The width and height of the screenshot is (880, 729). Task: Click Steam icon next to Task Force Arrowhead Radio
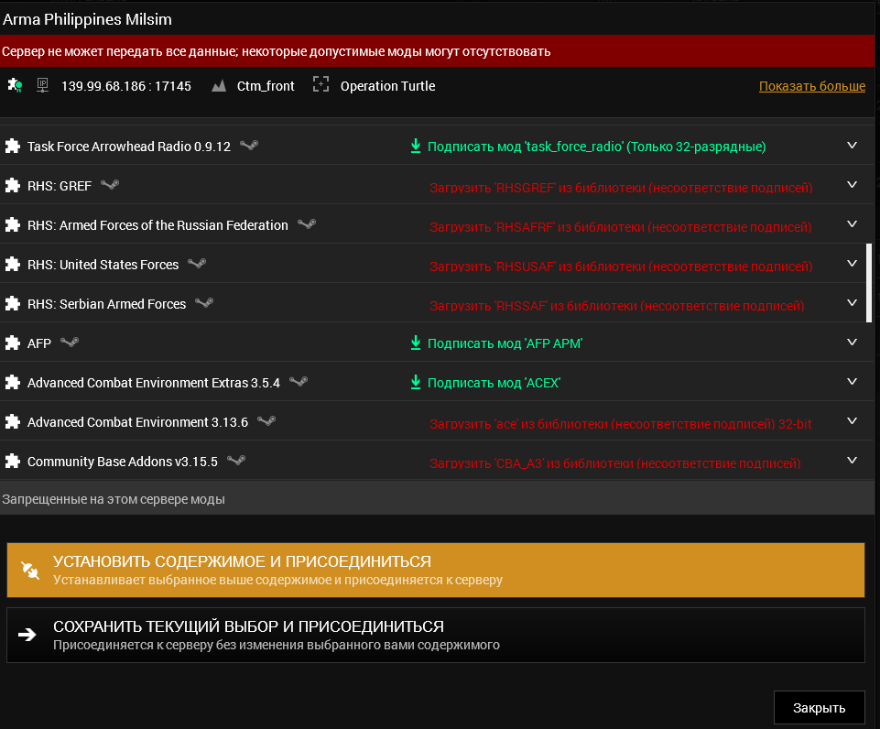249,146
